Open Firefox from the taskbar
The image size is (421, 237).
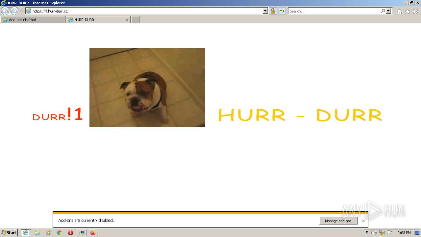coord(93,233)
